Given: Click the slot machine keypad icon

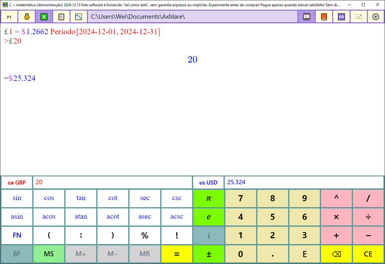Looking at the screenshot, I should point(307,17).
